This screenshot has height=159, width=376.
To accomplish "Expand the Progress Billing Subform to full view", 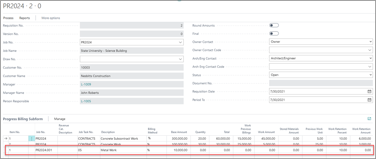I will point(369,119).
